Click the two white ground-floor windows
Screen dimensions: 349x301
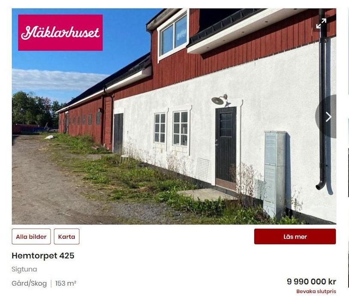pos(171,128)
